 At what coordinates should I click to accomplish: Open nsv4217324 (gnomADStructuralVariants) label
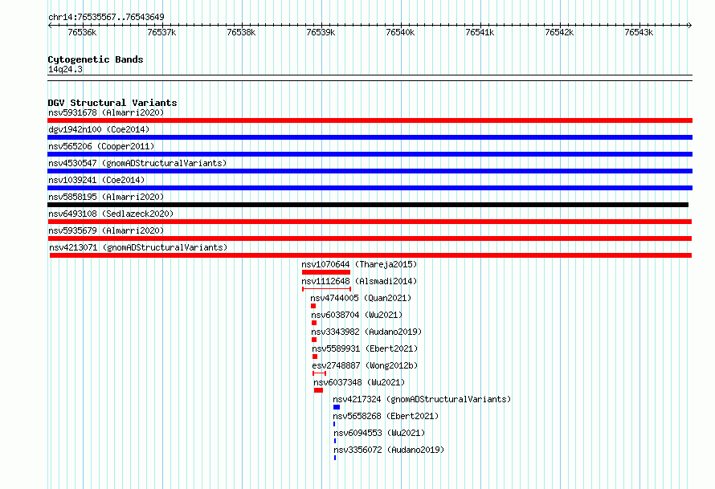pyautogui.click(x=423, y=399)
